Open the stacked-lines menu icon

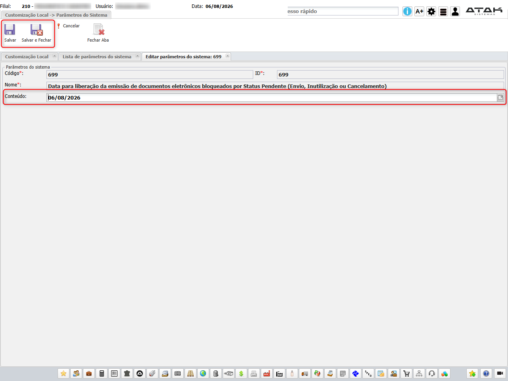443,11
